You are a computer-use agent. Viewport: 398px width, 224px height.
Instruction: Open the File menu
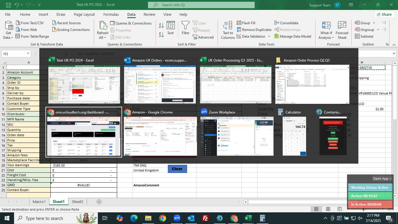coord(8,14)
